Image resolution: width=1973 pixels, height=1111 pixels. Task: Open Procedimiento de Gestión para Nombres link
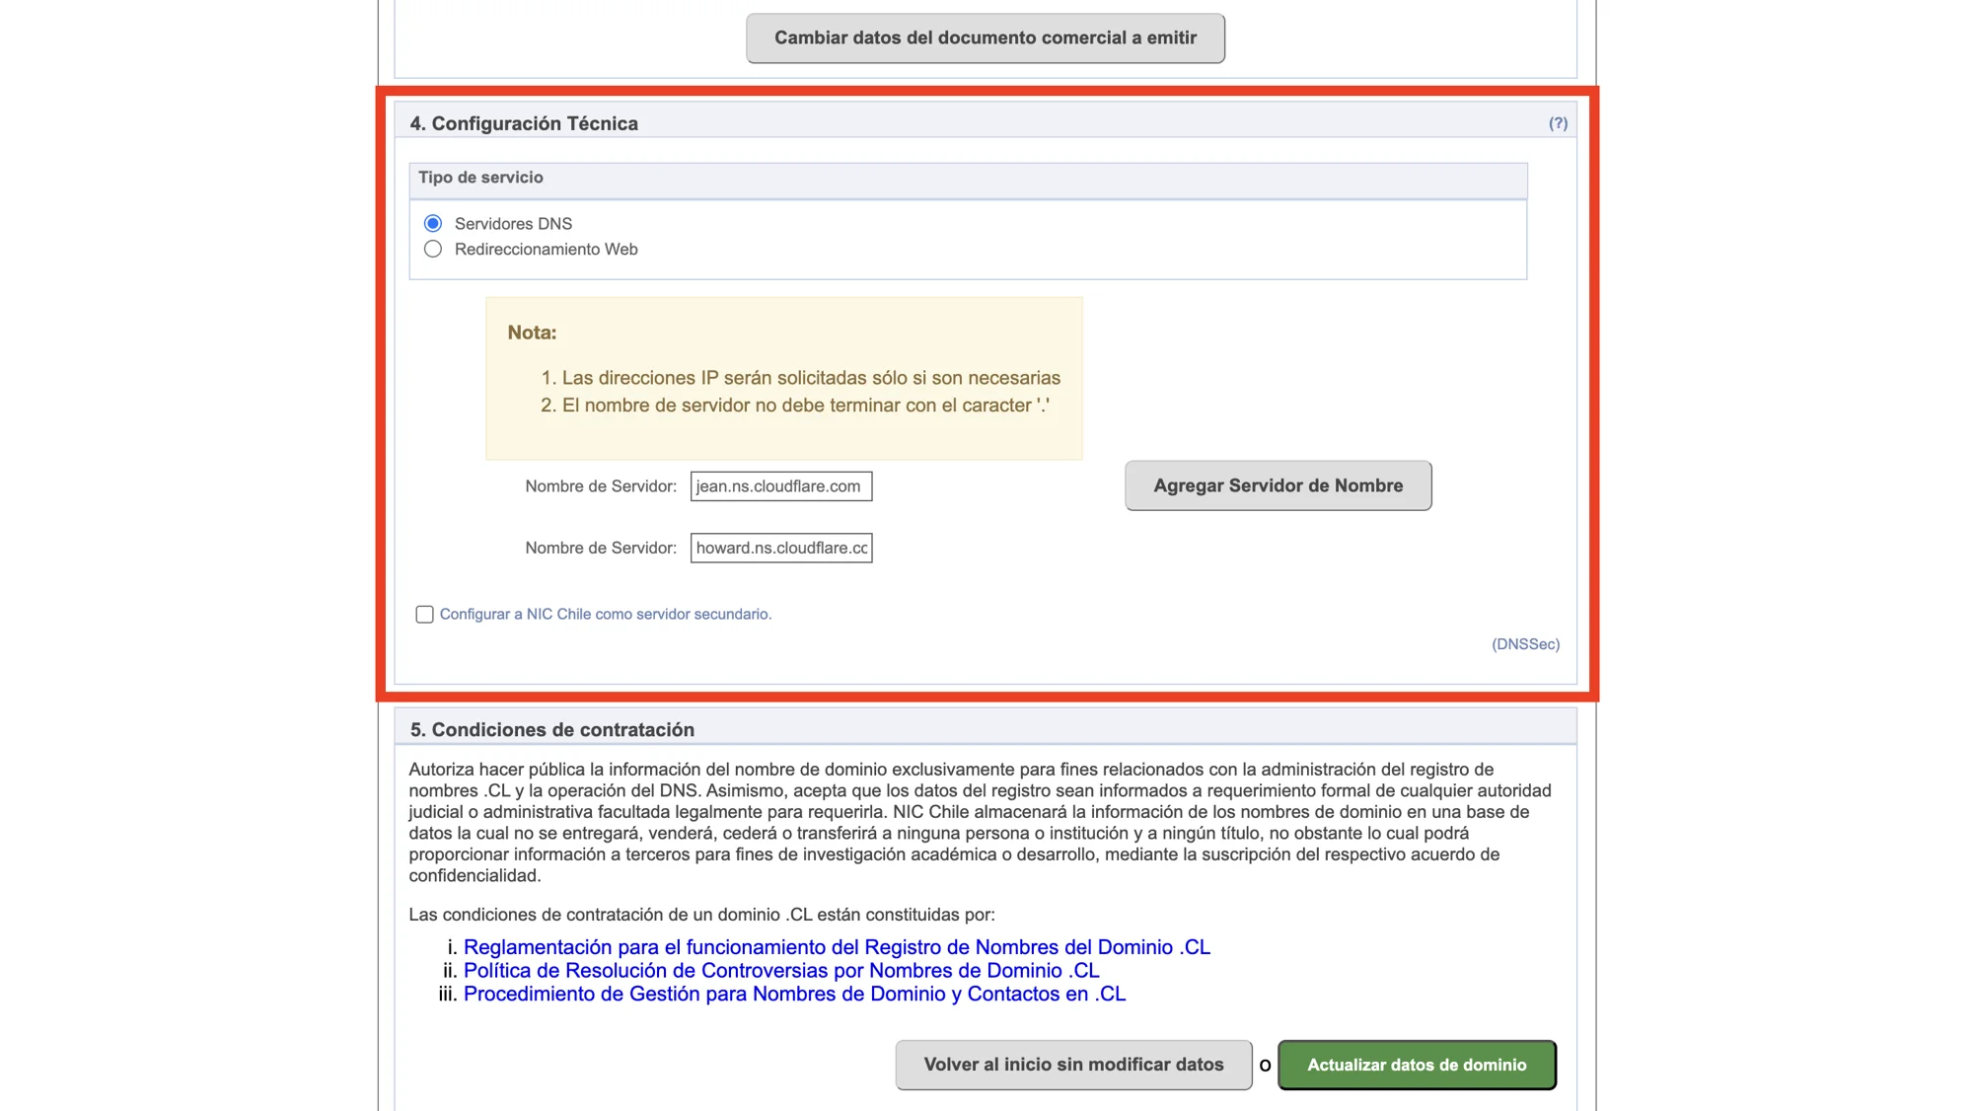pyautogui.click(x=794, y=995)
